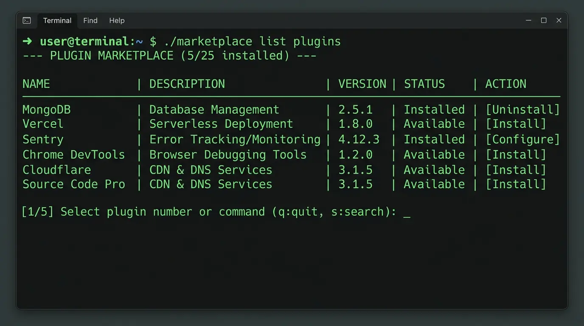Click the DESCRIPTION column header
The width and height of the screenshot is (584, 326).
(187, 84)
